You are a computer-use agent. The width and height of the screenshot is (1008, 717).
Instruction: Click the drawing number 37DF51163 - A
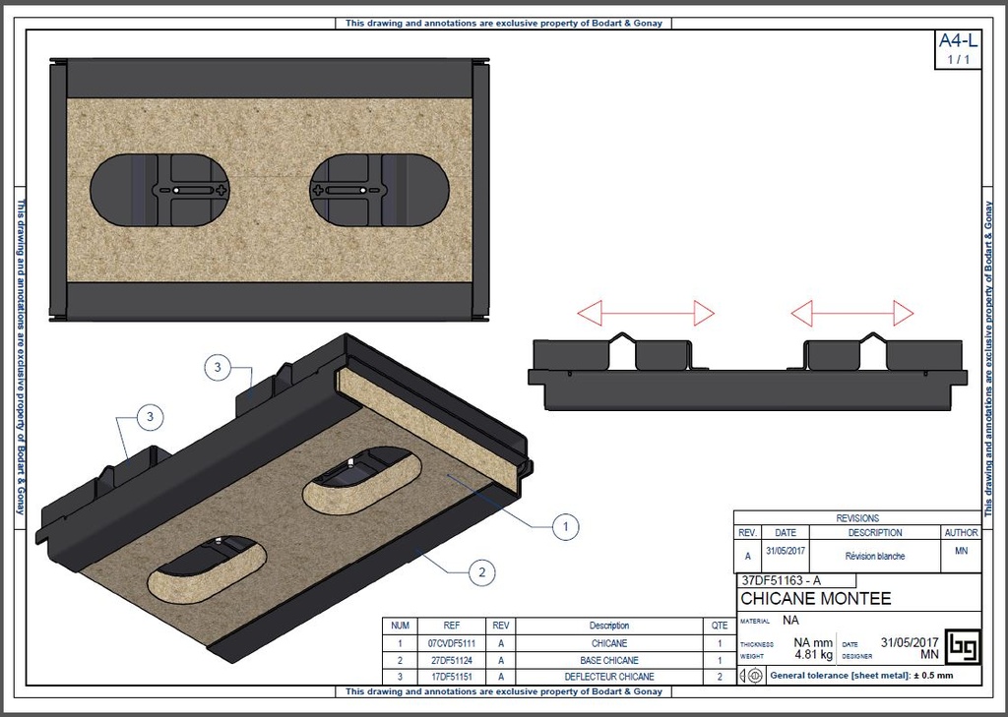pos(780,582)
